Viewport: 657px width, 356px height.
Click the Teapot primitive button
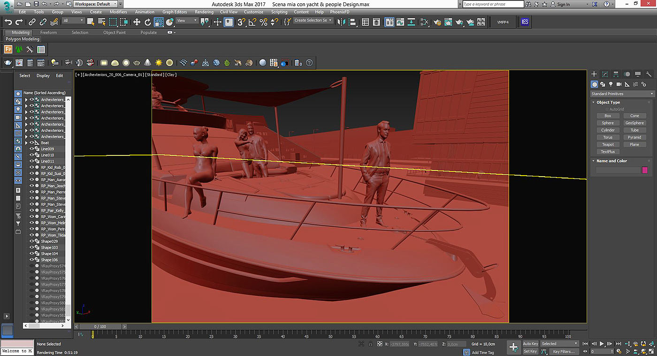pos(608,145)
